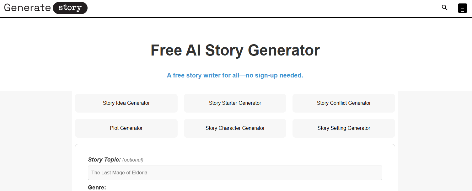Click the black "story" logo badge
This screenshot has width=472, height=191.
[x=70, y=8]
